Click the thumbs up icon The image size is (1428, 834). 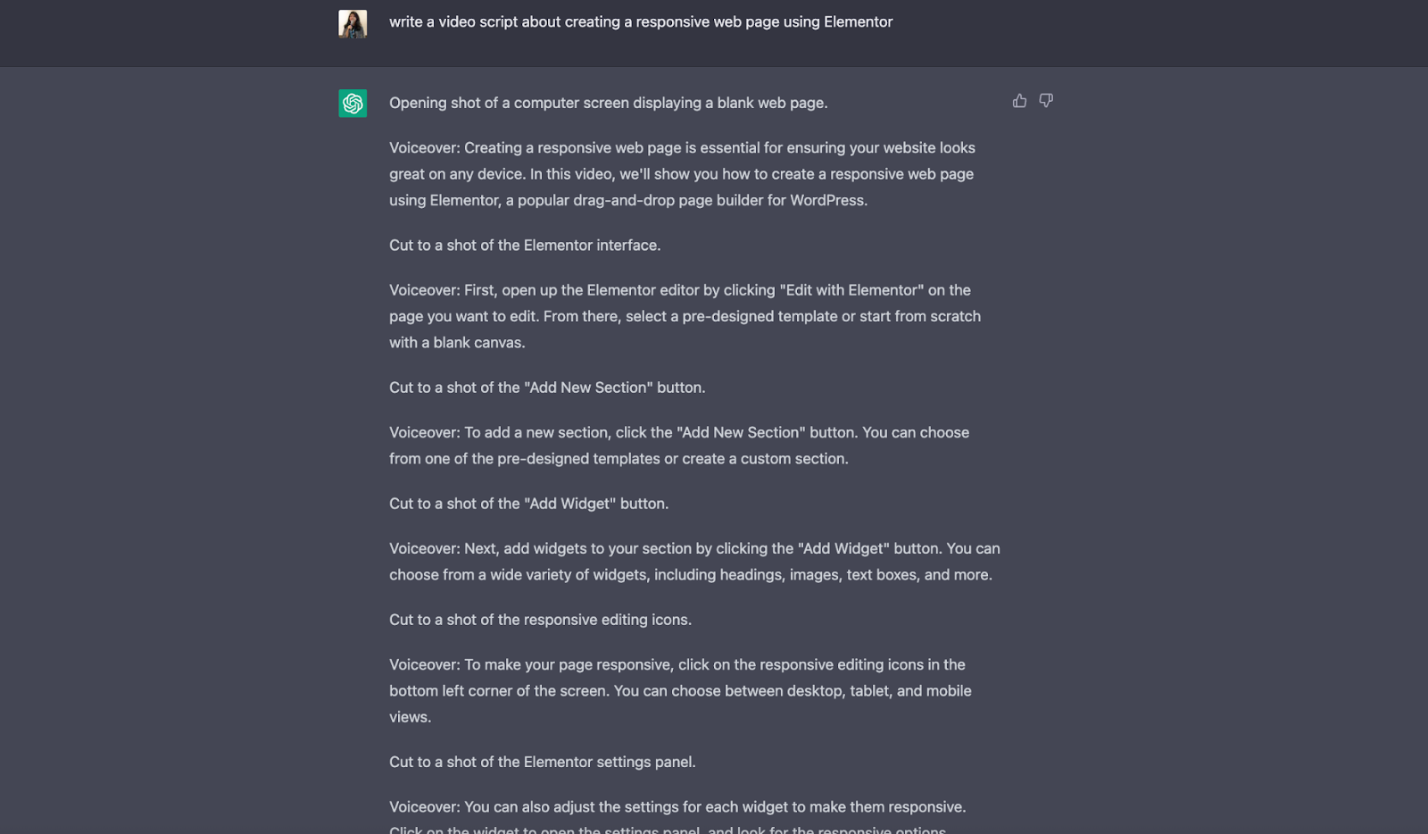[1019, 101]
